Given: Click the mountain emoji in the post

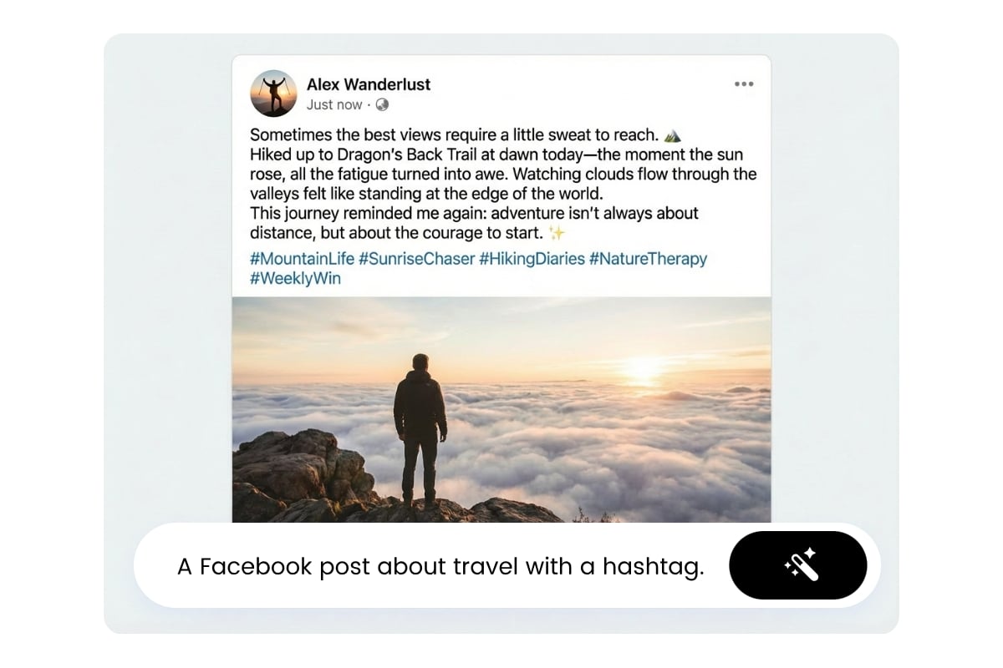Looking at the screenshot, I should coord(673,135).
